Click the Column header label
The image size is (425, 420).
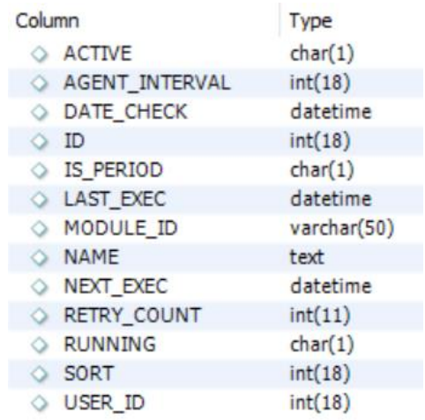pyautogui.click(x=48, y=21)
